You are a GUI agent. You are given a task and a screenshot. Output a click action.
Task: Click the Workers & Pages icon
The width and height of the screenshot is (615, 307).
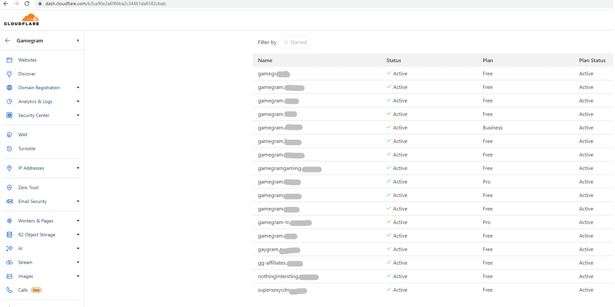(x=9, y=221)
